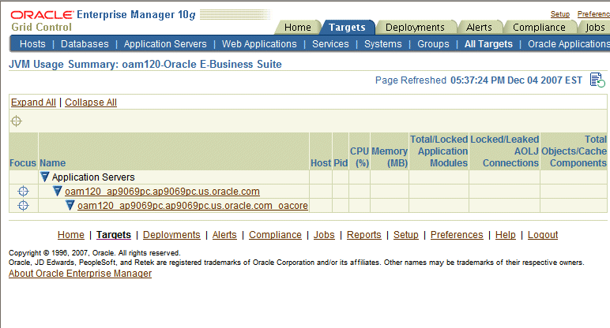Click Total Objects/Cache Components header
Image resolution: width=610 pixels, height=328 pixels.
574,151
